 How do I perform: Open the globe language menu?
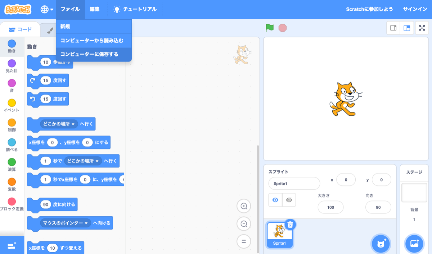point(47,9)
